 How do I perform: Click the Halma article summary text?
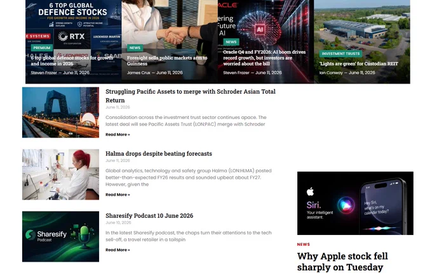tap(189, 177)
